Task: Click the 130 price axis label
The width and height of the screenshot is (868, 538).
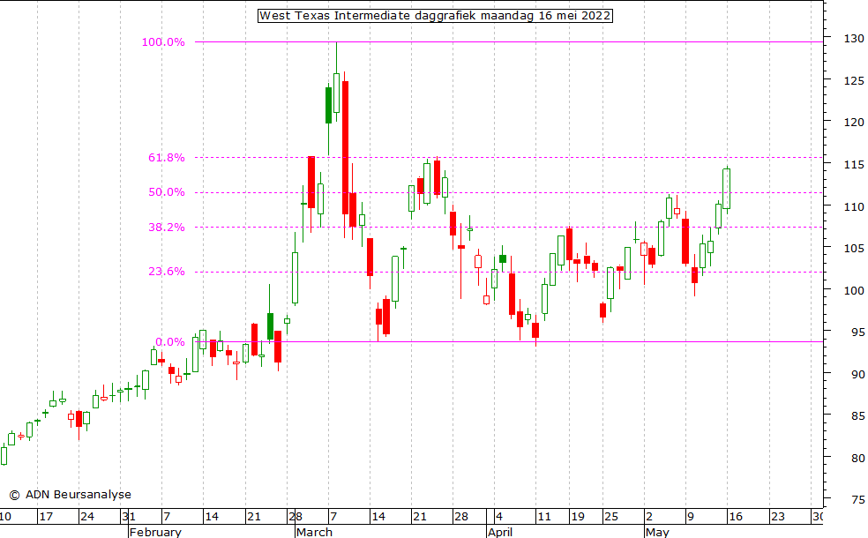Action: pos(854,38)
